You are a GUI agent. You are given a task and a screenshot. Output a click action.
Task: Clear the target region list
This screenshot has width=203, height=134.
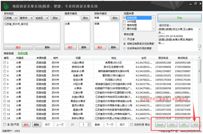point(18,48)
